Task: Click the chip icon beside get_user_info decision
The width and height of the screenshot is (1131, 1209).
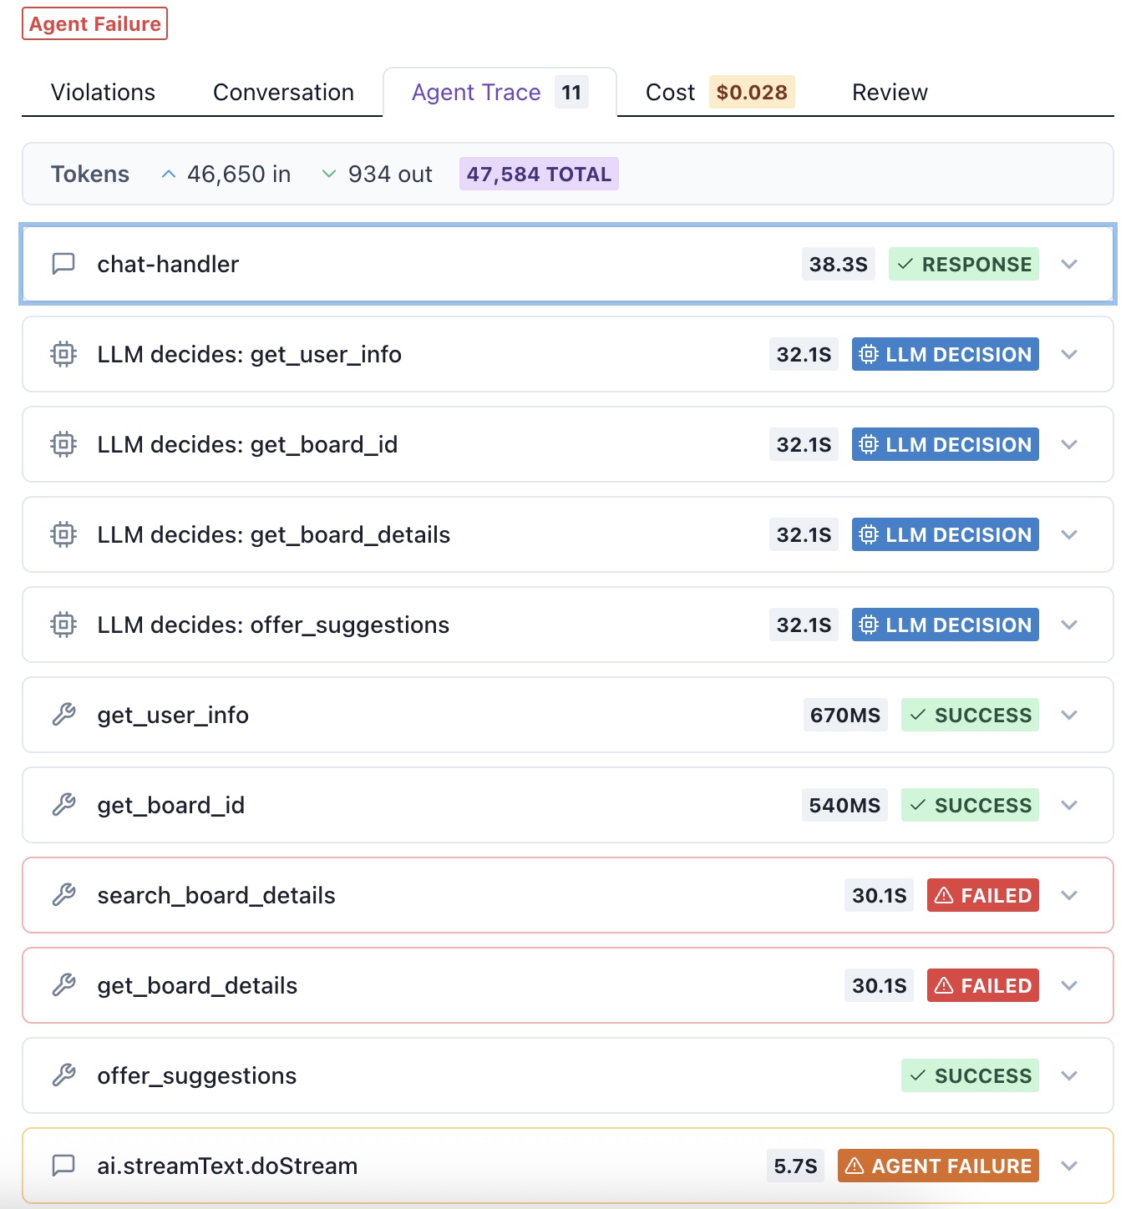Action: 63,354
